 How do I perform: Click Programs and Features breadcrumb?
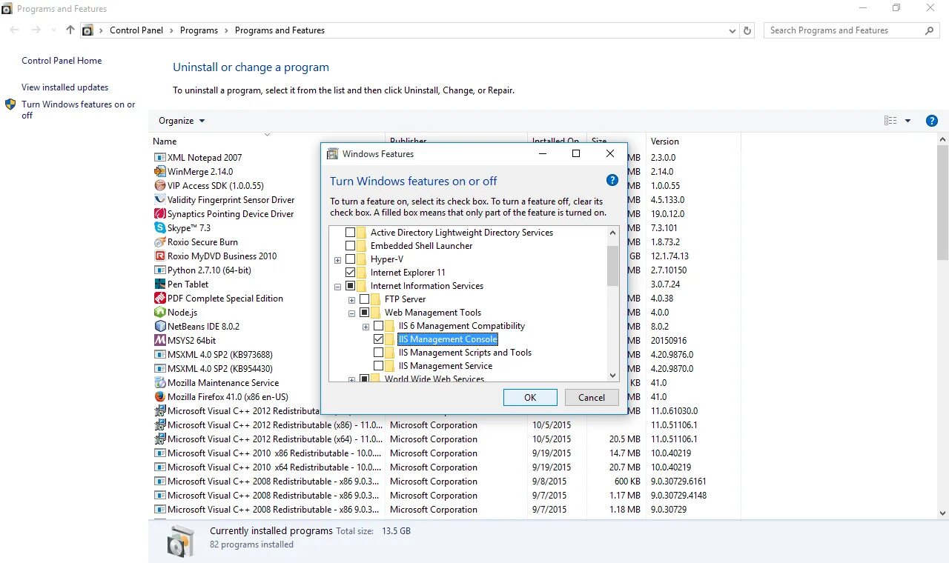tap(280, 30)
